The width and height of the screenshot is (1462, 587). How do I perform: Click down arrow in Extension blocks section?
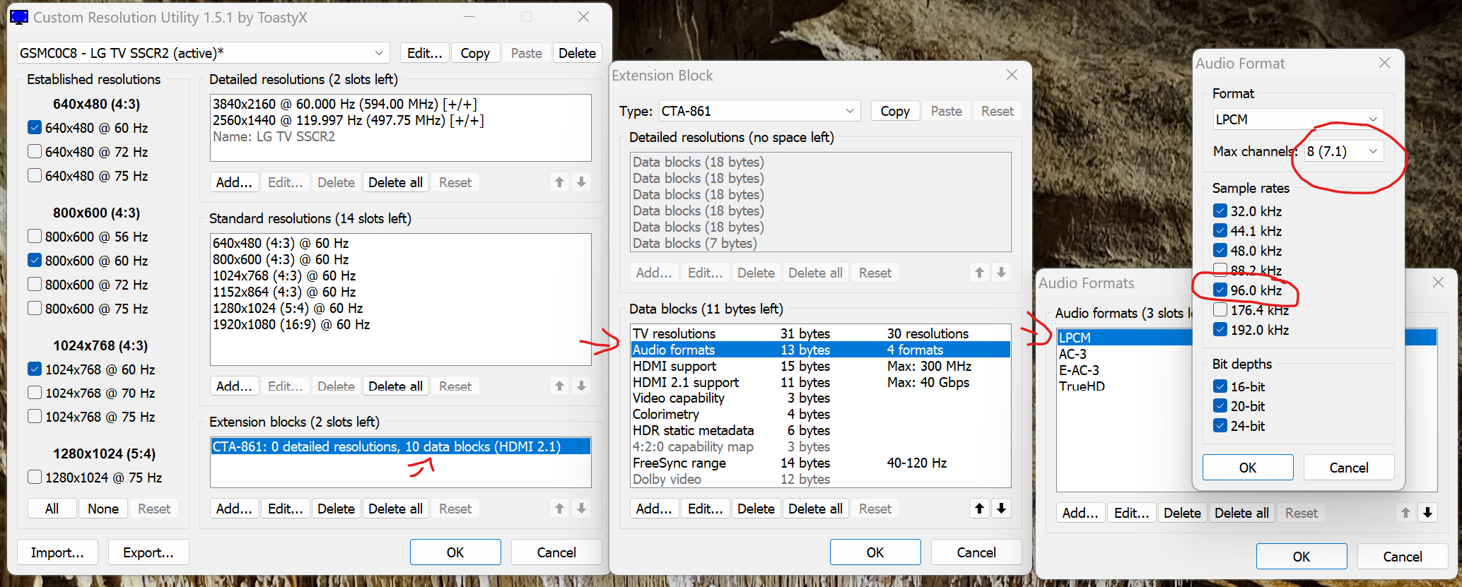pos(581,509)
